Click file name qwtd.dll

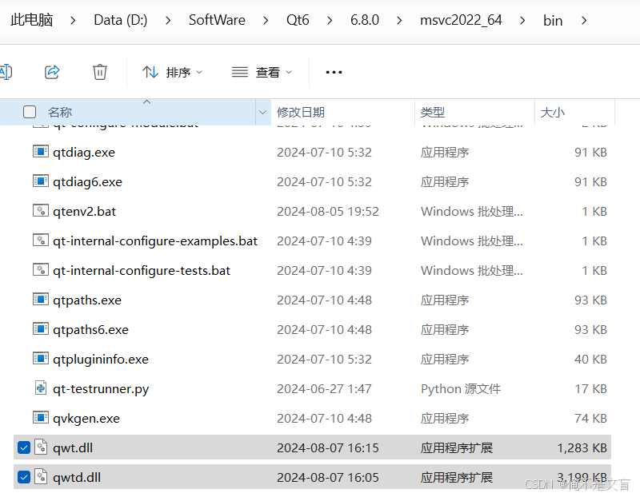(x=77, y=478)
